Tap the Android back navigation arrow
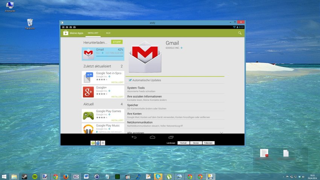 134,137
